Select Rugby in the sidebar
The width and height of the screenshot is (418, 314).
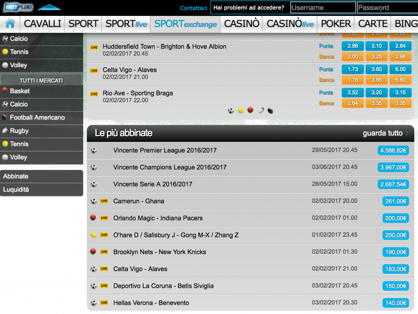42,131
